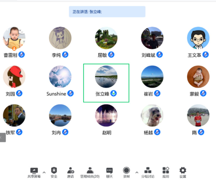Select 曹雷刚's baby photo avatar
Screen dimensions: 216x196
coord(14,38)
